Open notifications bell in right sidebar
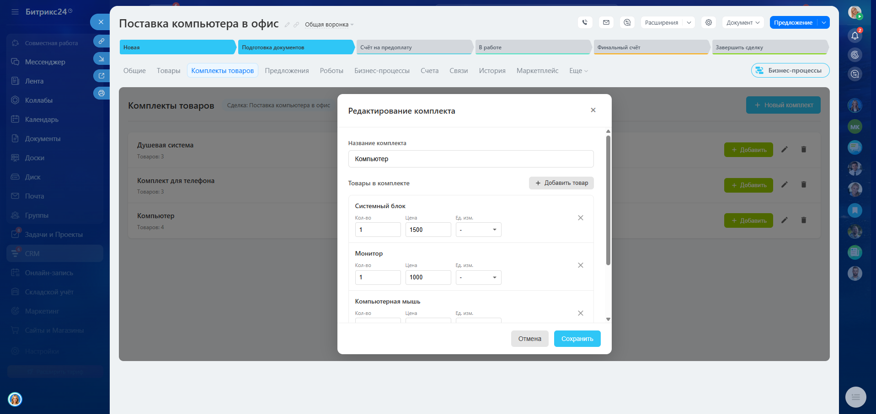The width and height of the screenshot is (876, 414). (x=855, y=36)
